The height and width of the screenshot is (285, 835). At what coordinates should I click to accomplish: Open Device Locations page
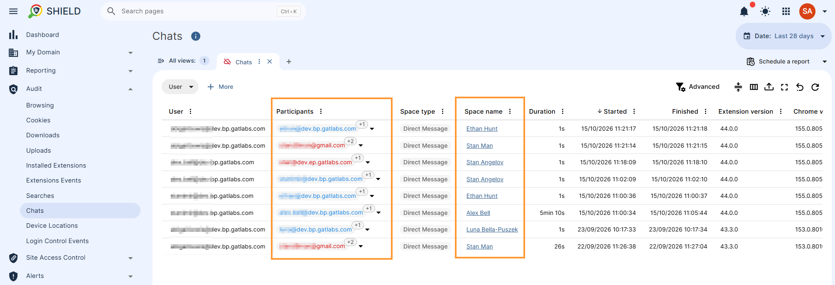[x=52, y=226]
